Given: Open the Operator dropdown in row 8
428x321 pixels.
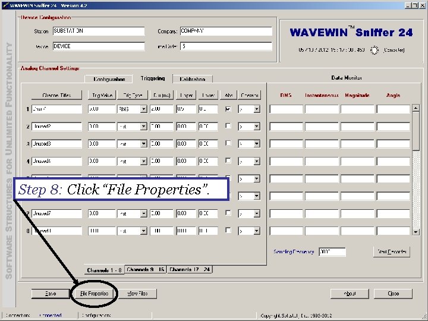Looking at the screenshot, I should click(x=257, y=231).
